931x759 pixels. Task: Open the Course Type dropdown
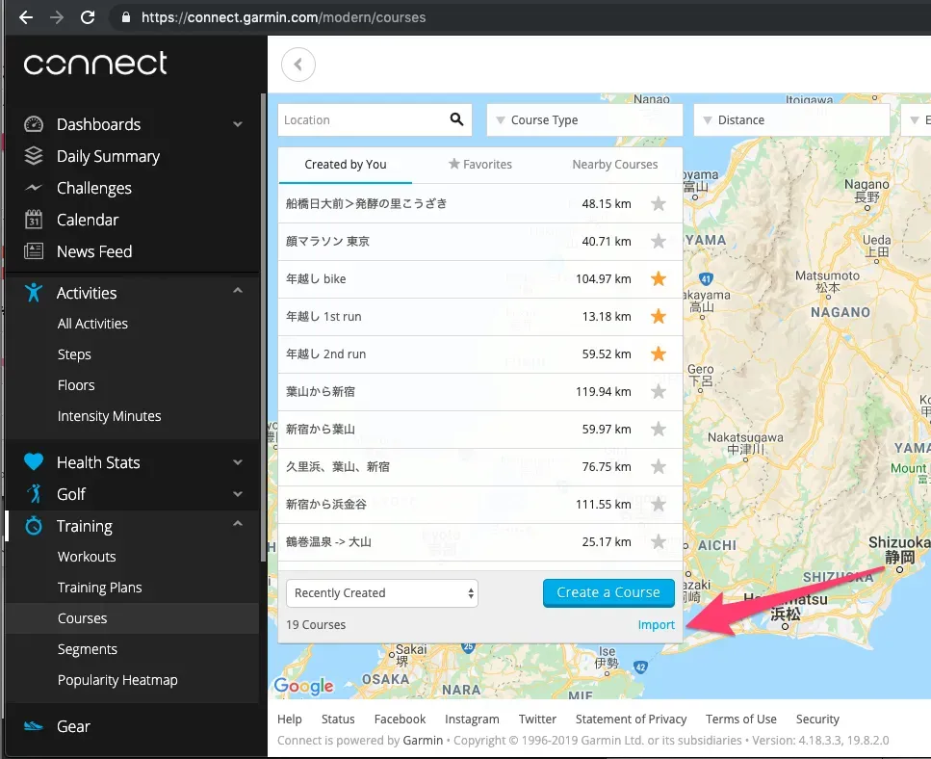click(x=583, y=119)
